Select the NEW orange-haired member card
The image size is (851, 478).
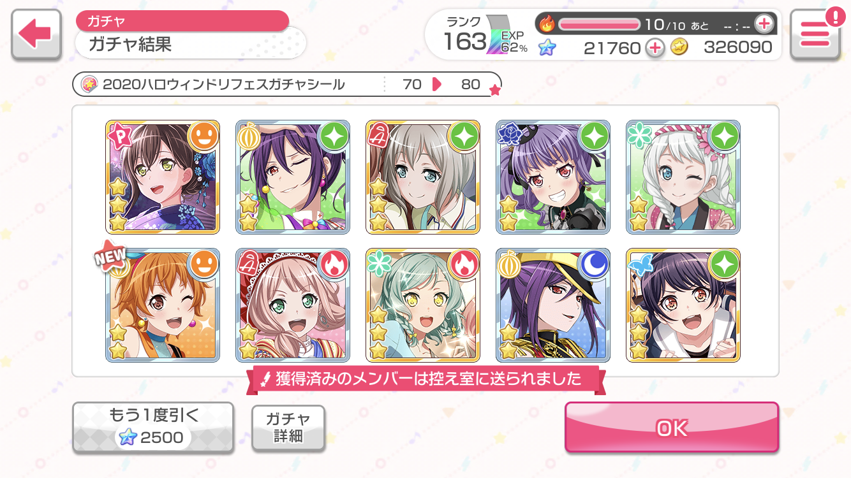(x=163, y=305)
